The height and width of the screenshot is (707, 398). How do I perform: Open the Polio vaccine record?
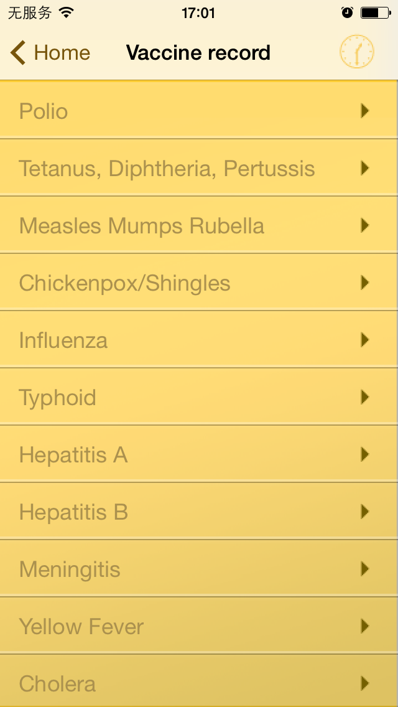(x=199, y=111)
